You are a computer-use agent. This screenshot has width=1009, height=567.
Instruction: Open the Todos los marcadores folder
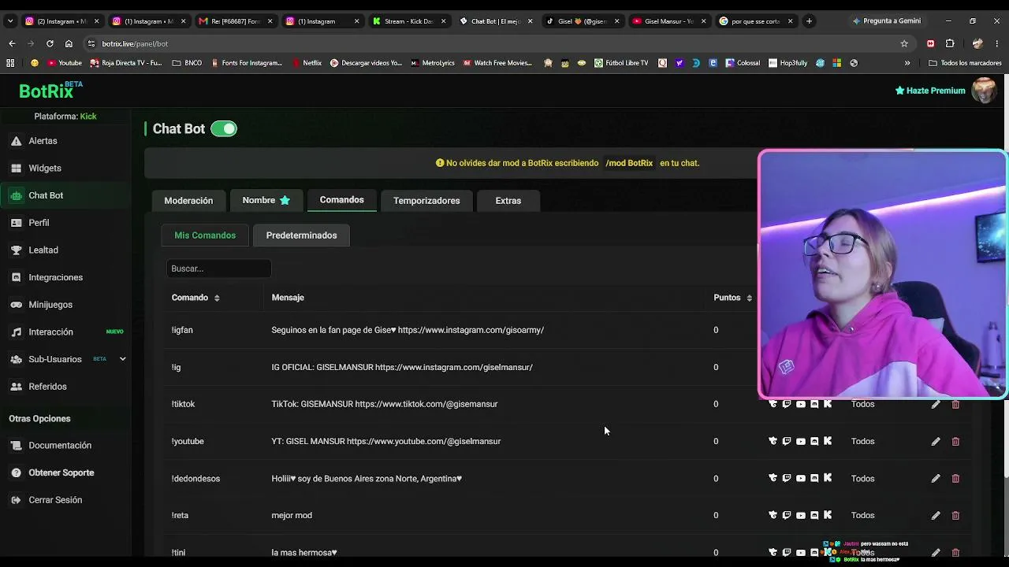(965, 63)
